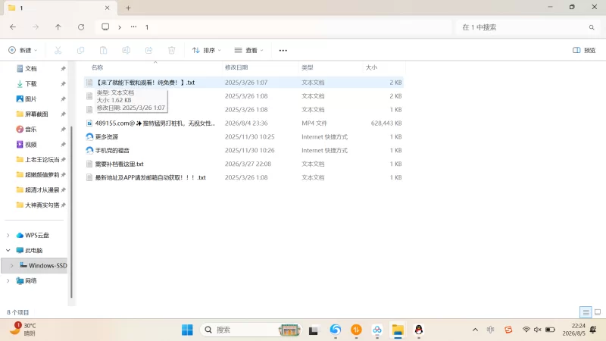Click the Delete trash icon
The height and width of the screenshot is (341, 606).
[x=172, y=50]
